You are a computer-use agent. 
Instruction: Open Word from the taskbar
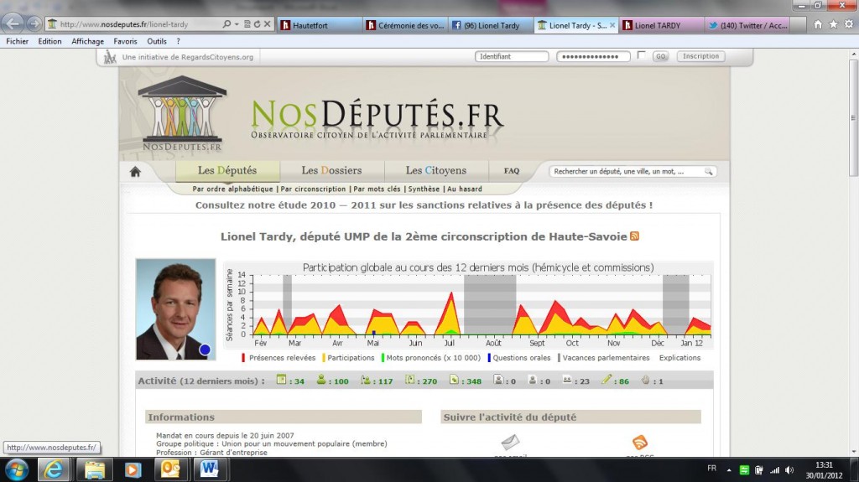pos(209,470)
